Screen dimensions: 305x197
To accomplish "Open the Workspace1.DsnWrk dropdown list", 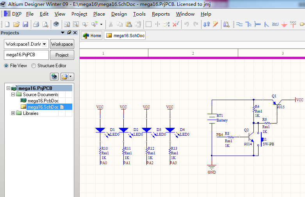I will 44,44.
